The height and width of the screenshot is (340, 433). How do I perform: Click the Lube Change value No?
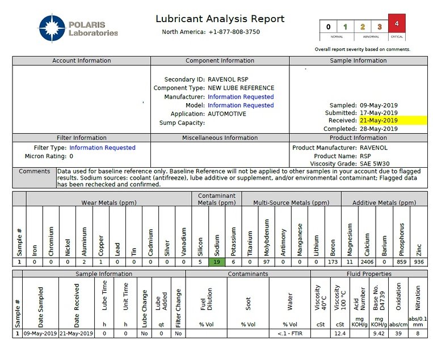pos(144,333)
